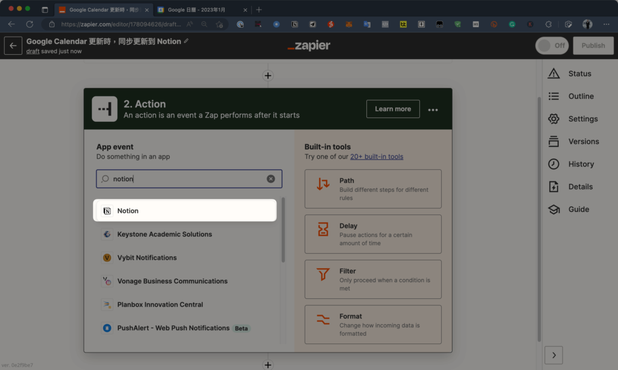Choose the Path built-in tool
The height and width of the screenshot is (370, 618).
[373, 189]
